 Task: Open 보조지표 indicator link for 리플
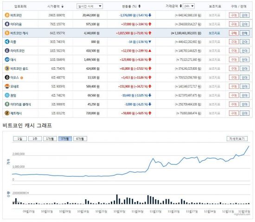(214, 42)
